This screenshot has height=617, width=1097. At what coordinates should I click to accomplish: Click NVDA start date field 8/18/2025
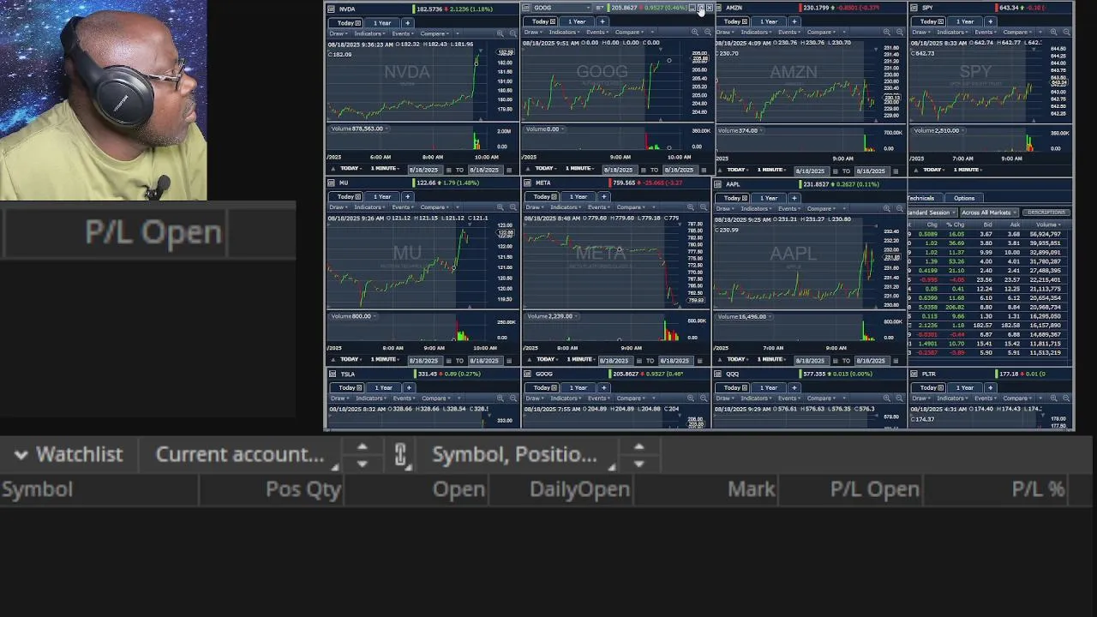(426, 171)
